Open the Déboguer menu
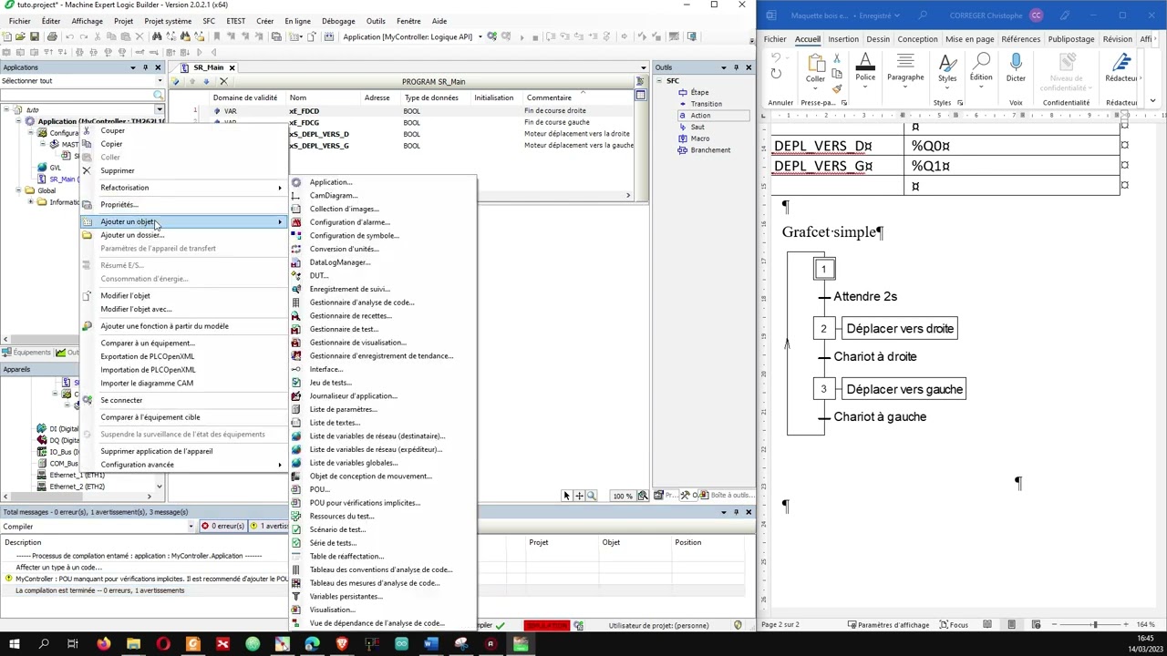This screenshot has width=1167, height=656. [x=338, y=21]
